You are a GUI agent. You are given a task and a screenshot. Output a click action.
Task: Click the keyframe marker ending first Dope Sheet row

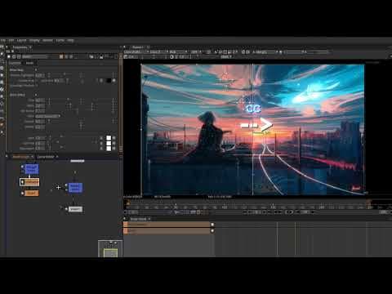coord(212,225)
